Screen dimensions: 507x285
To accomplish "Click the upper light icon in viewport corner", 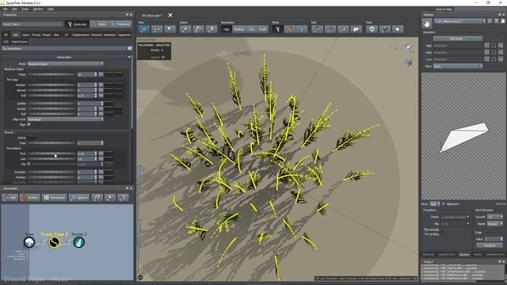I will click(410, 47).
